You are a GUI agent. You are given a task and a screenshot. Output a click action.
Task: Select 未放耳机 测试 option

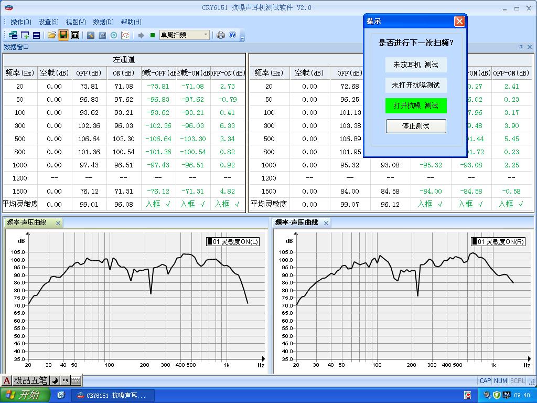pyautogui.click(x=416, y=65)
